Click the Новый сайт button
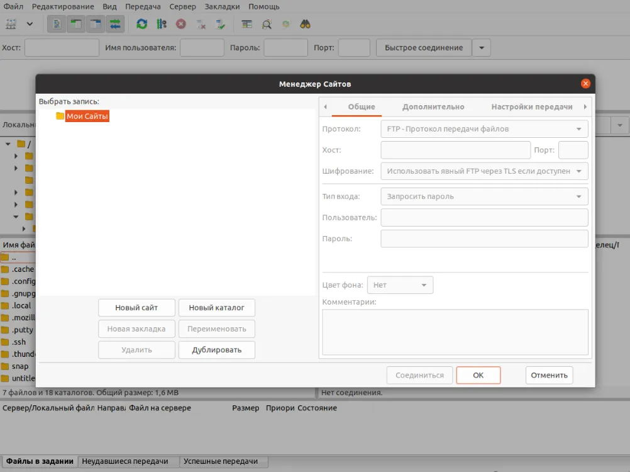 click(x=136, y=308)
